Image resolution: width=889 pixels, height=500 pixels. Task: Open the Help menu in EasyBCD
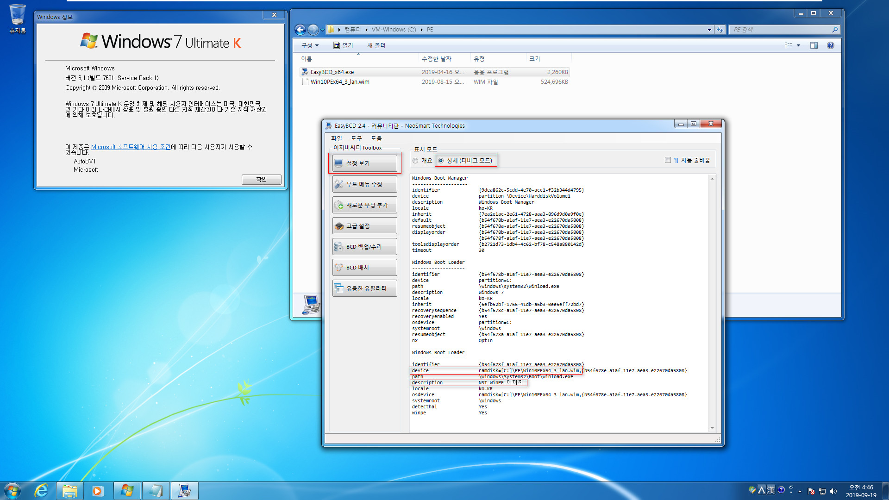(376, 138)
